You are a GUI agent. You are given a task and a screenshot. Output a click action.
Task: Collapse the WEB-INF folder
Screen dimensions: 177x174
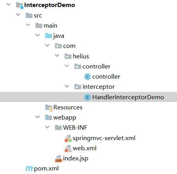tap(47, 127)
